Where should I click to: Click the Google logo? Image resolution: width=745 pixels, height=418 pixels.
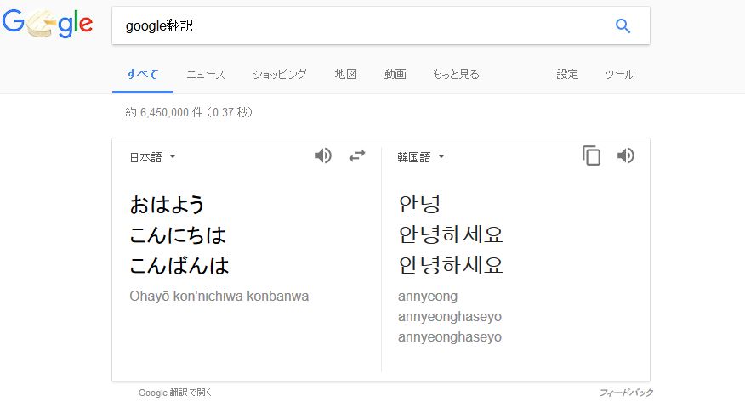click(x=48, y=25)
